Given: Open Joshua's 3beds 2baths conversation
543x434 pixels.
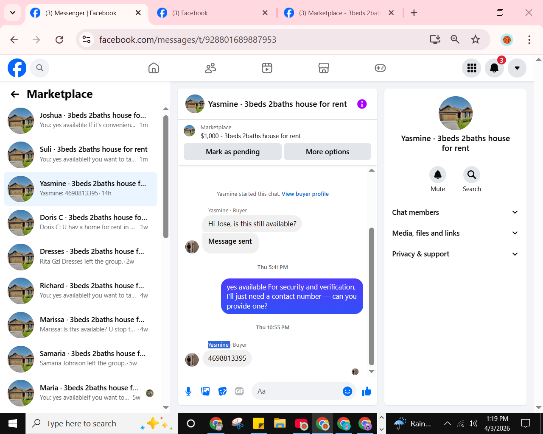Looking at the screenshot, I should pyautogui.click(x=81, y=120).
